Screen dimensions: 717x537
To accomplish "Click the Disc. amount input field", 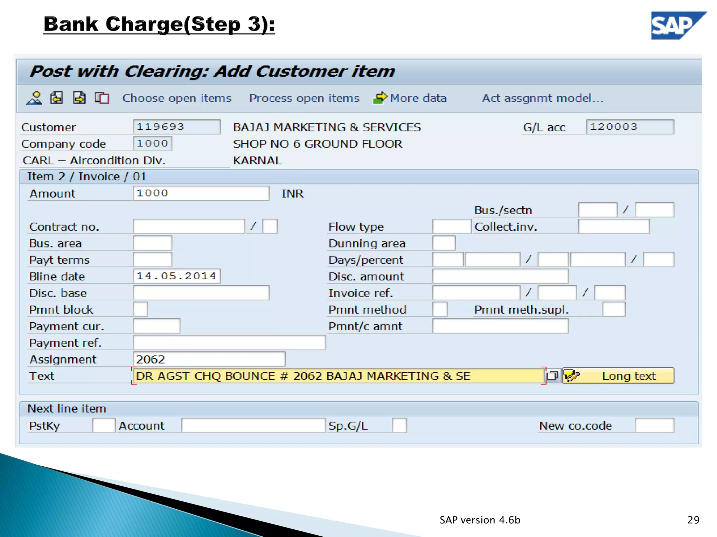I will [501, 276].
